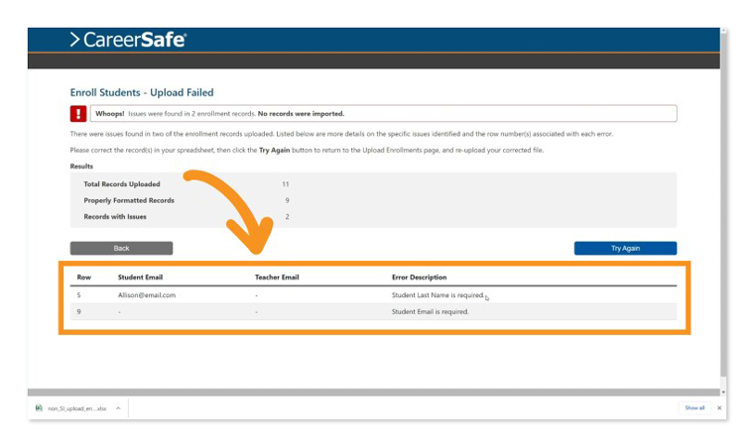Click the Records with Issues label
The height and width of the screenshot is (447, 754).
click(x=115, y=217)
